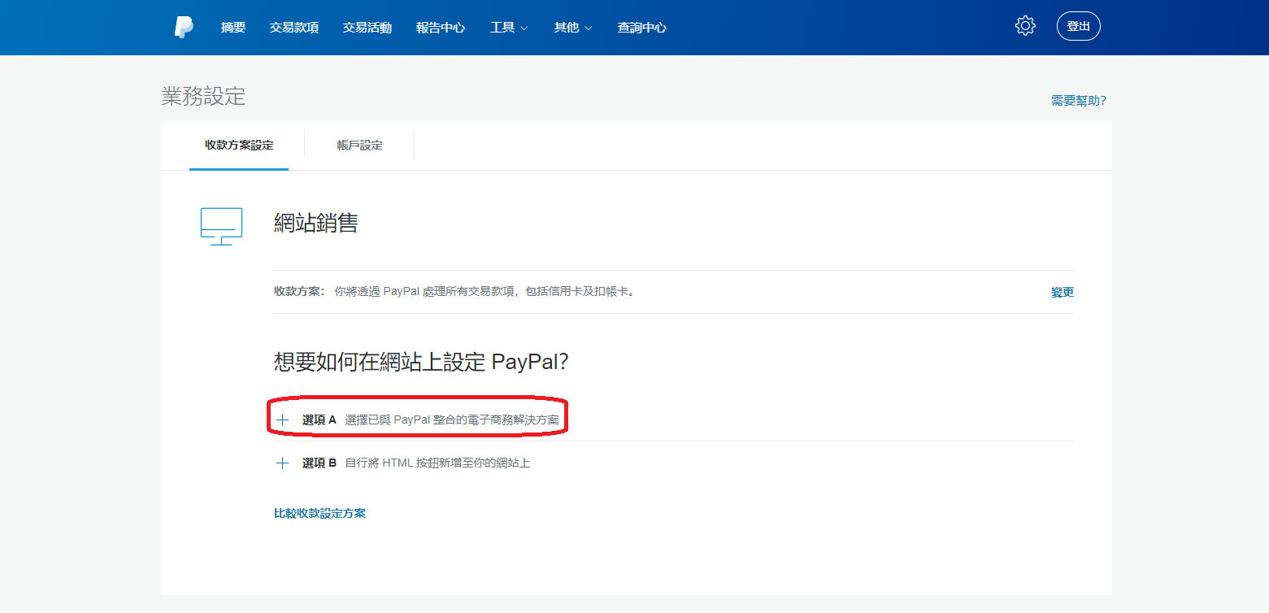Click the 需要幫助? link
Screen dimensions: 1269x613
pyautogui.click(x=1078, y=101)
